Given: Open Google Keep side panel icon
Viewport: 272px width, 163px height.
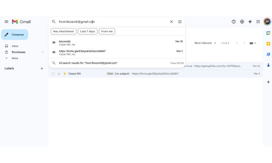Looking at the screenshot, I should (268, 44).
